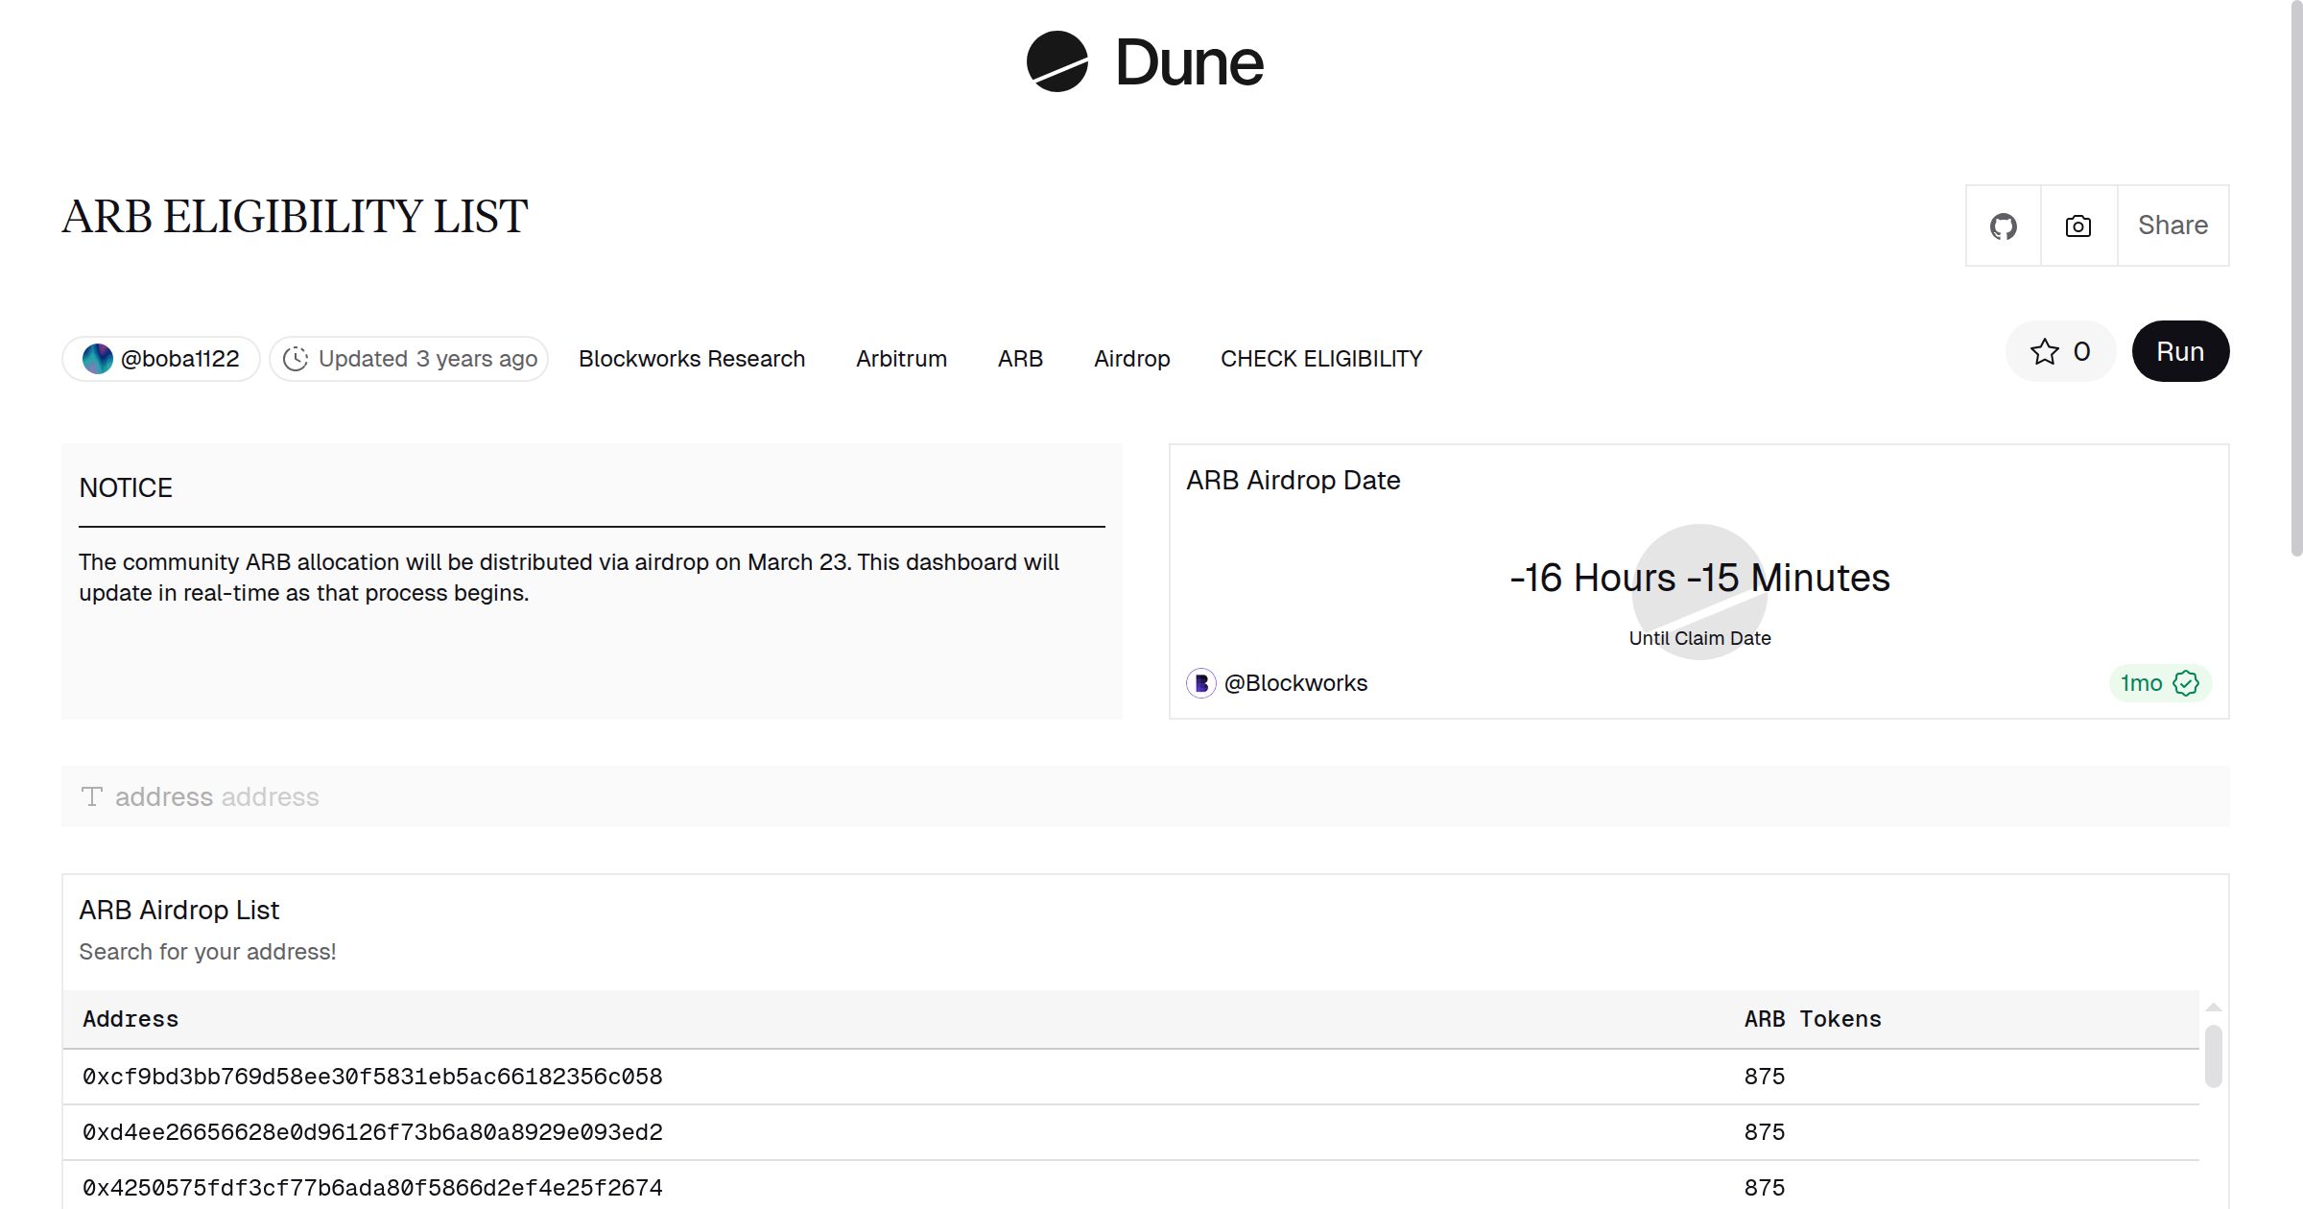The width and height of the screenshot is (2303, 1209).
Task: Star this dashboard
Action: [x=2059, y=352]
